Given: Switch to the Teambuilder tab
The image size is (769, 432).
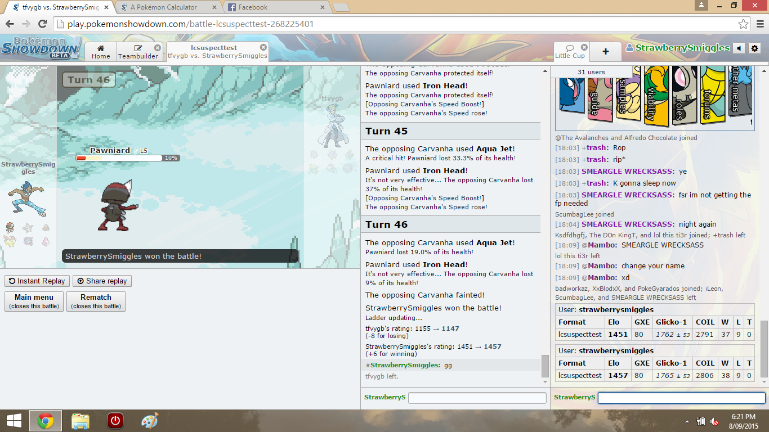Looking at the screenshot, I should pyautogui.click(x=138, y=52).
